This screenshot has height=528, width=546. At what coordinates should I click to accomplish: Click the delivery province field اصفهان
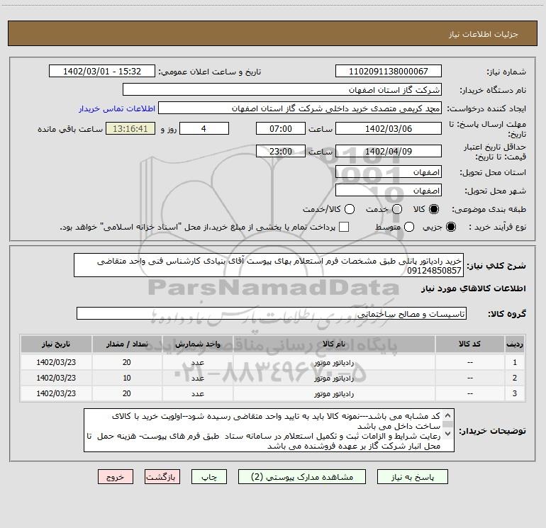tap(389, 172)
